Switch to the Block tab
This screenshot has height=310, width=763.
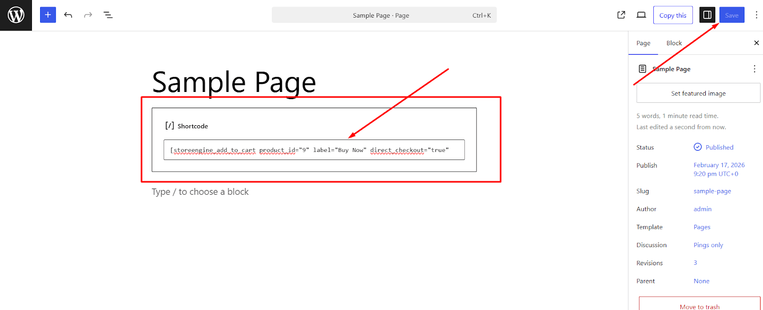[x=674, y=43]
